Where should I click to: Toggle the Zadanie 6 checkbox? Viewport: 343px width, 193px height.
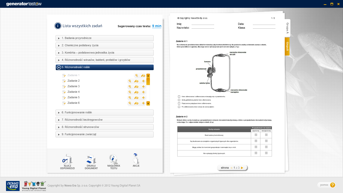pyautogui.click(x=64, y=103)
